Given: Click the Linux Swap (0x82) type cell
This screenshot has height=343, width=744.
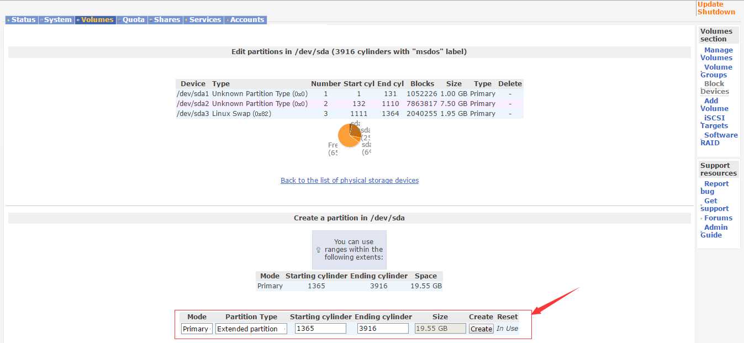Looking at the screenshot, I should (241, 114).
